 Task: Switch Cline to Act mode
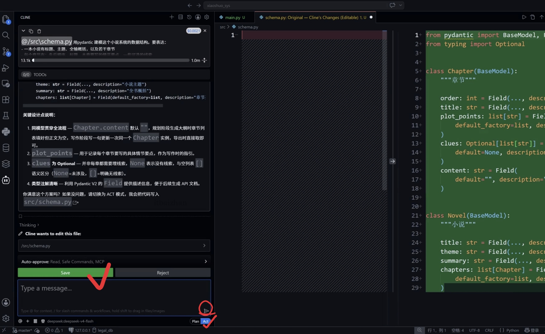coord(206,321)
